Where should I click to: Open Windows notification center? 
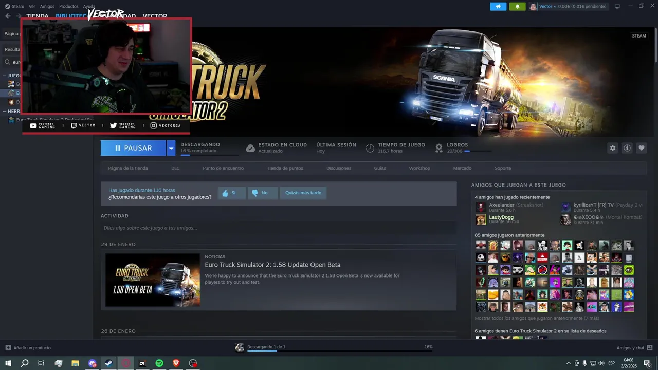(x=647, y=363)
